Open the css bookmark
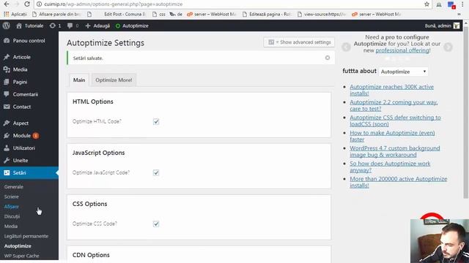 click(x=159, y=14)
